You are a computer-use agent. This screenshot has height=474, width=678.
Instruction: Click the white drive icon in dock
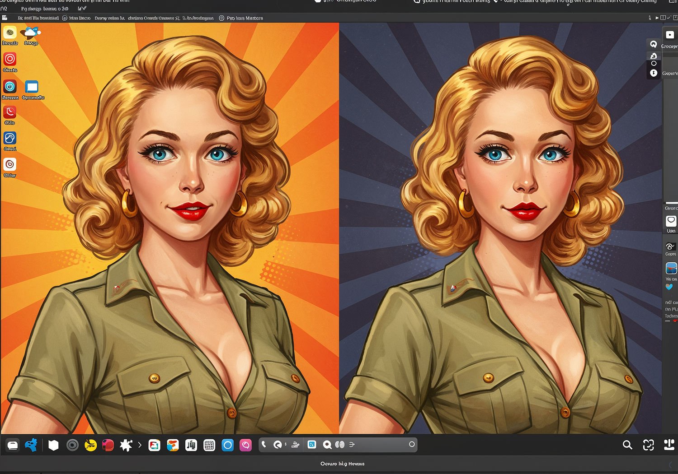(13, 446)
